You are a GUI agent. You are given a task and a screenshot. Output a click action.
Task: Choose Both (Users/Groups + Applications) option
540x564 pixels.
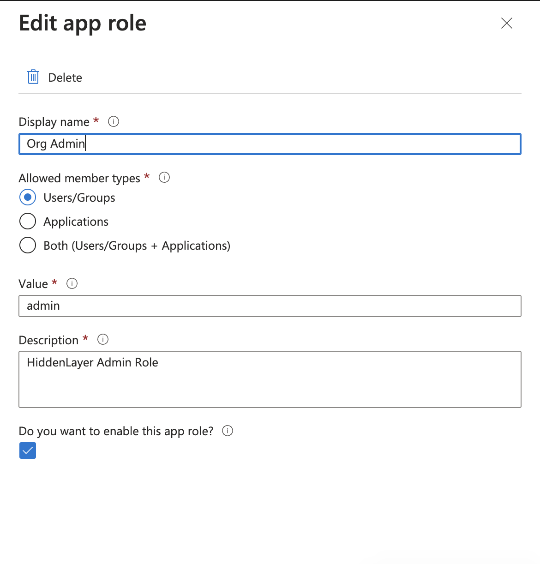[28, 245]
